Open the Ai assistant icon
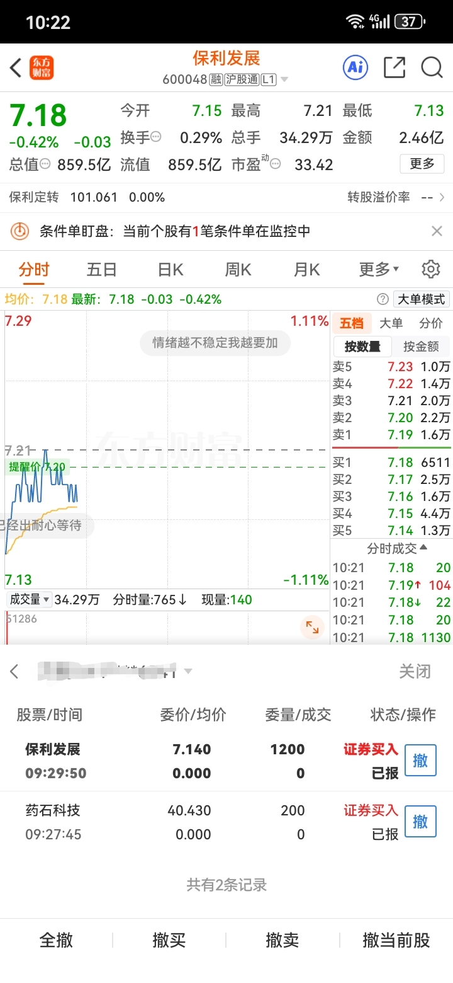 point(355,67)
